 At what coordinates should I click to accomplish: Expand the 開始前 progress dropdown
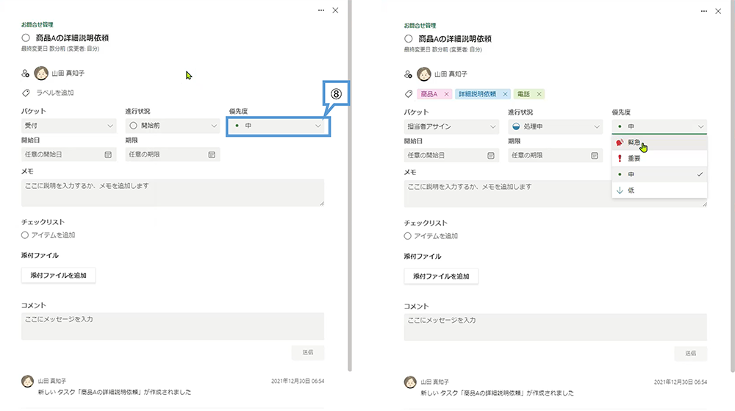click(173, 126)
